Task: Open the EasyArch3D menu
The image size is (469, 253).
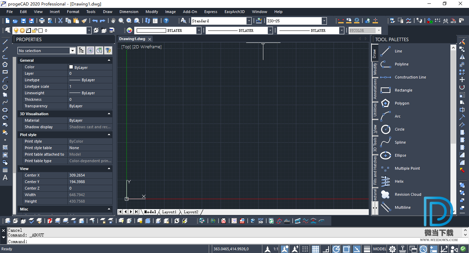Action: click(235, 12)
